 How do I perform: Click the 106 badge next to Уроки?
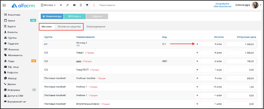point(33,20)
